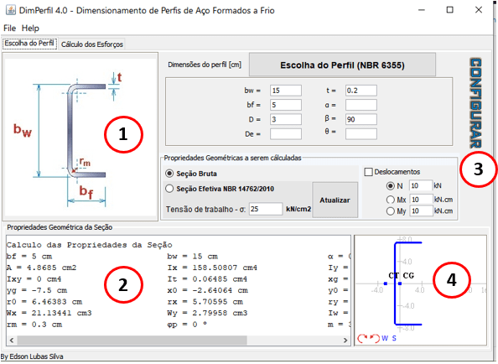The height and width of the screenshot is (364, 498).
Task: Click the left arrow of horizontal scrollbar
Action: tap(12, 341)
